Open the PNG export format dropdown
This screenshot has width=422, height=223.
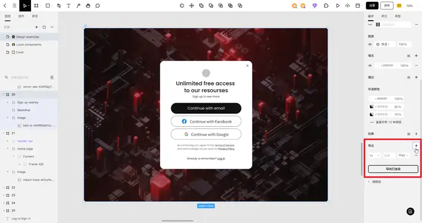(x=403, y=156)
